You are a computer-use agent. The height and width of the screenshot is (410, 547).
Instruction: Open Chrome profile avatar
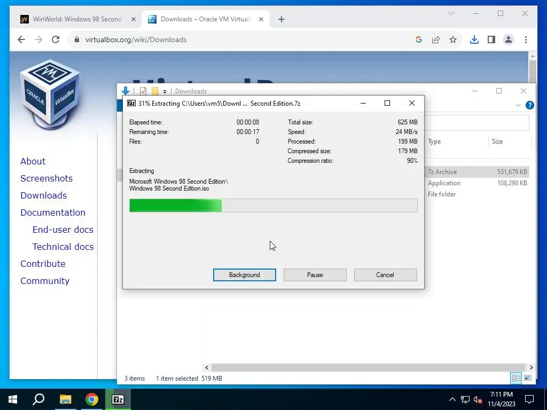click(x=509, y=40)
